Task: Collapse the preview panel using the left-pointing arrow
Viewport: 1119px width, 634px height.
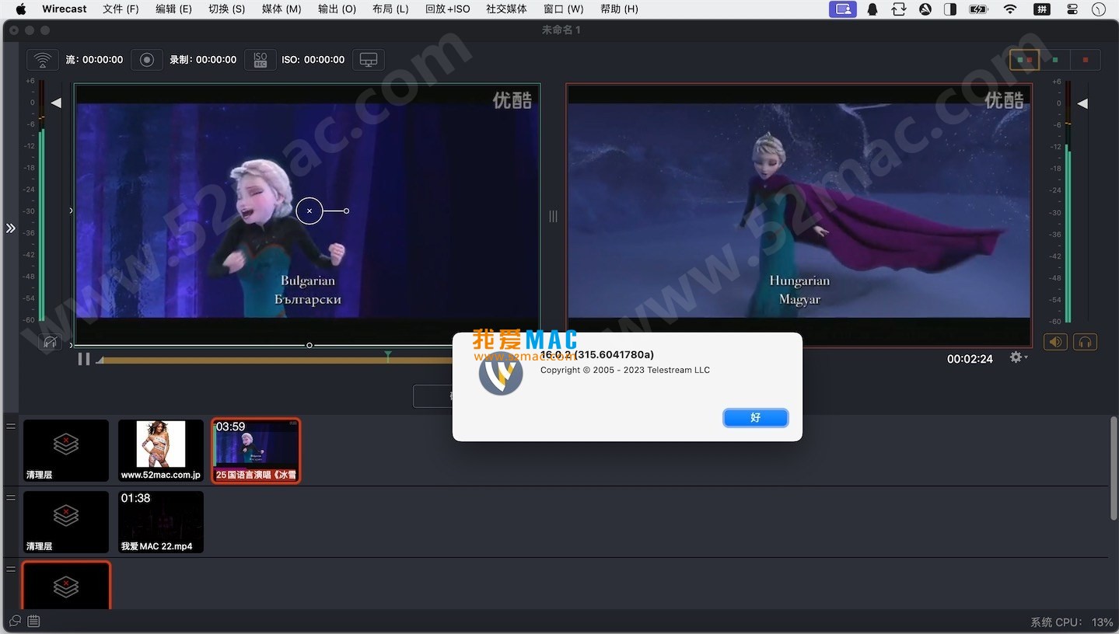Action: coord(55,102)
